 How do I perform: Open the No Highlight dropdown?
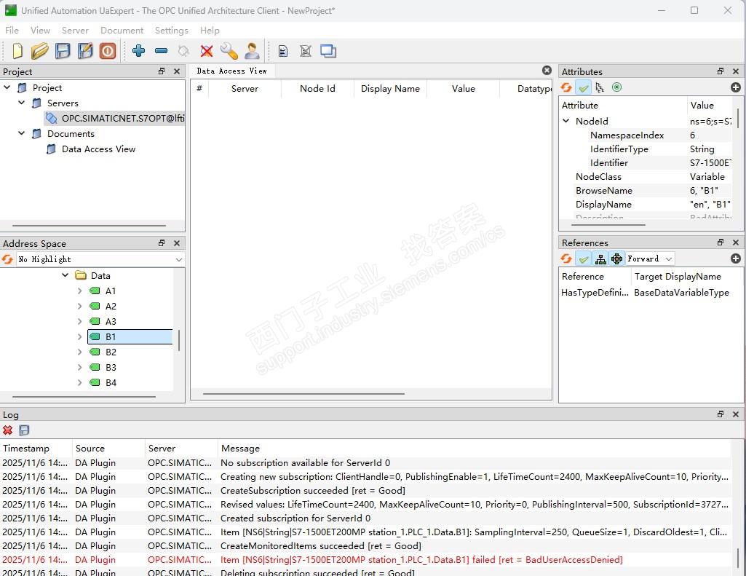pyautogui.click(x=100, y=259)
